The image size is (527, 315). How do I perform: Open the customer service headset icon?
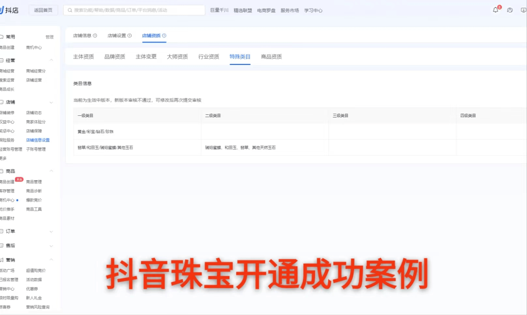click(510, 10)
